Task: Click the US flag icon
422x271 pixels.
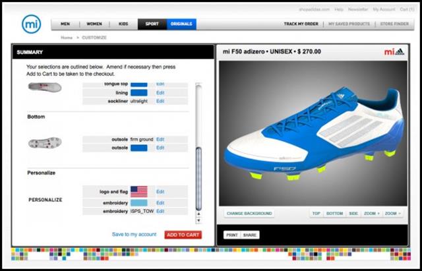Action: [139, 192]
